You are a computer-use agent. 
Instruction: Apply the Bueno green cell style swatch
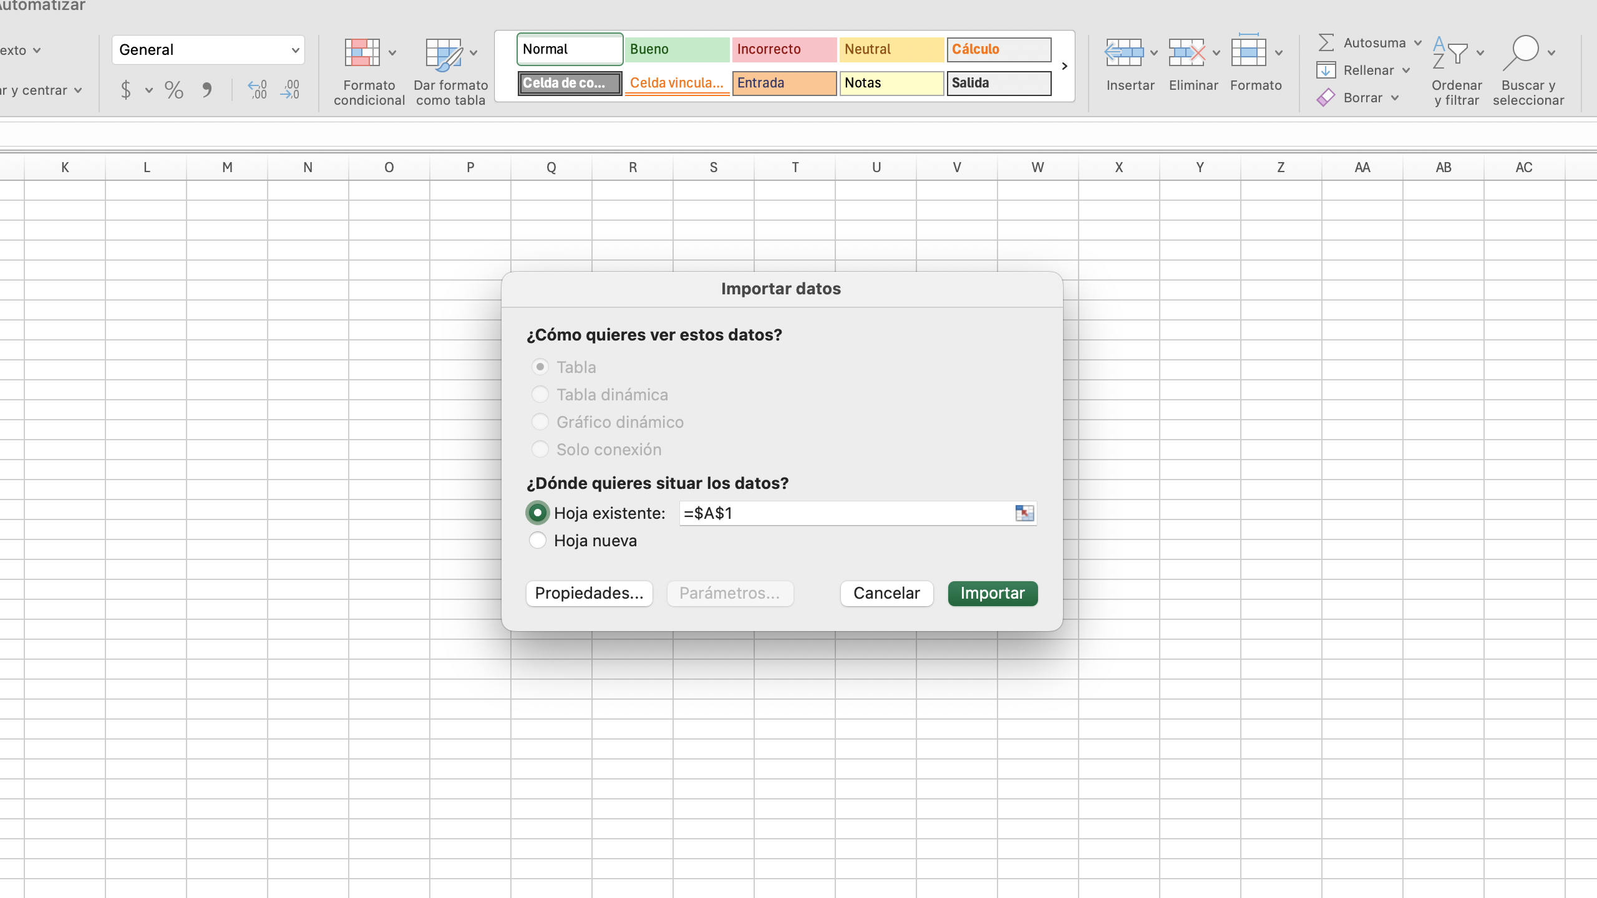(x=677, y=49)
